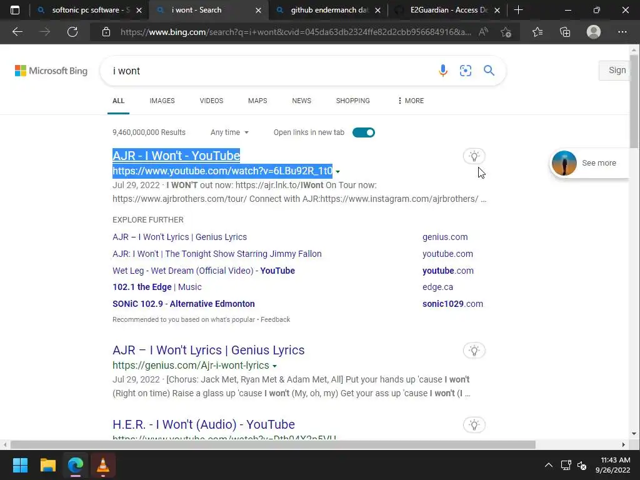Viewport: 640px width, 480px height.
Task: Open the tab actions menu icon
Action: [x=15, y=10]
